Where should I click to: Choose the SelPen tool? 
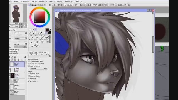pos(41,41)
